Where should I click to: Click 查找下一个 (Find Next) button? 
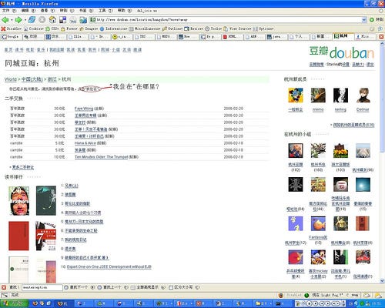79,287
